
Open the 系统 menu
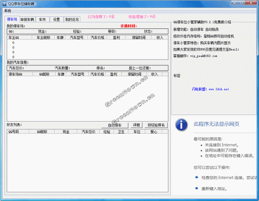pos(8,11)
